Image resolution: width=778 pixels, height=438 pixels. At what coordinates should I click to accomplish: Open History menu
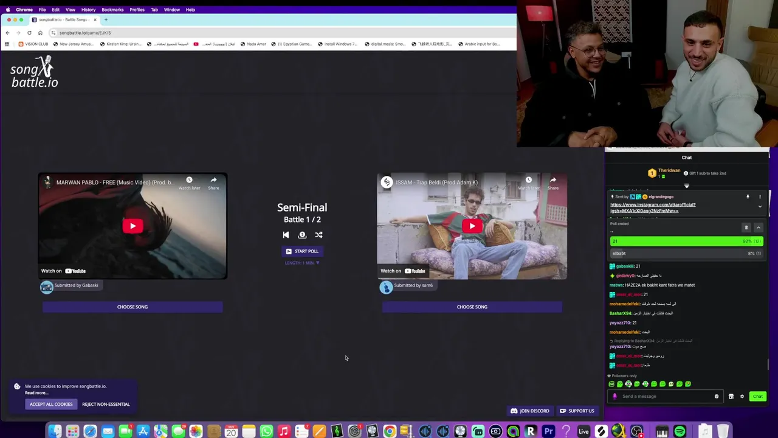88,10
